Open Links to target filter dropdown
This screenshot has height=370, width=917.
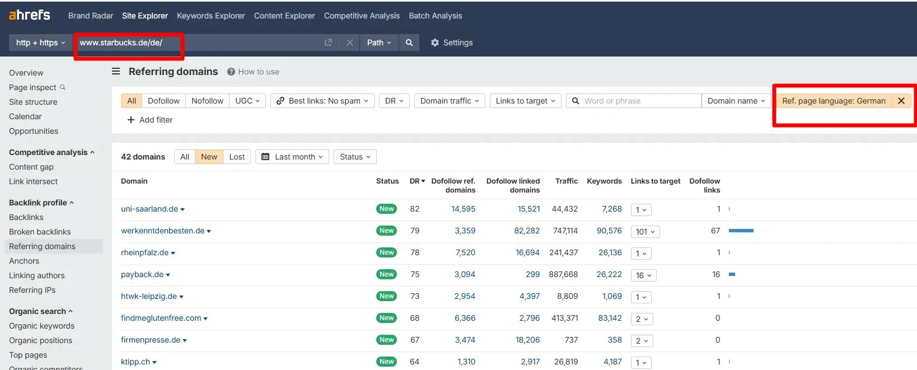525,101
